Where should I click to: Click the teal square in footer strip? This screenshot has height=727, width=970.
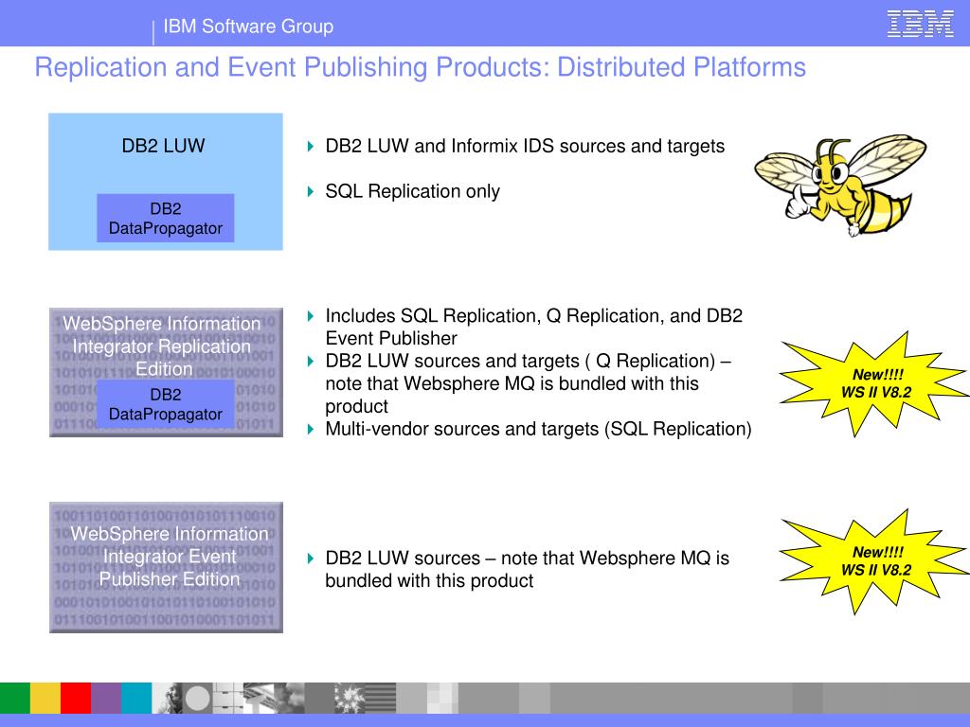click(x=136, y=698)
